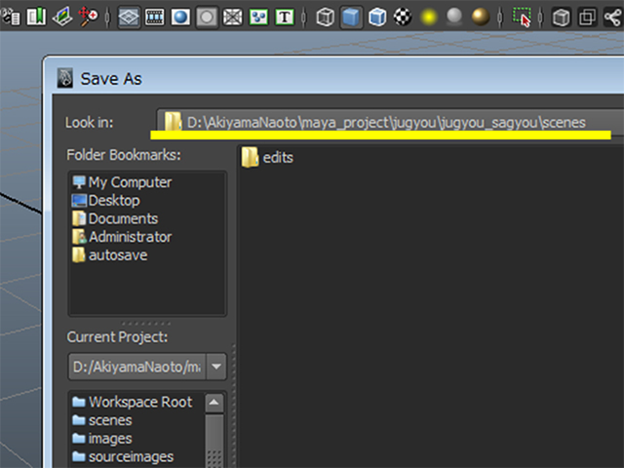Expand the Current Project dropdown arrow
The height and width of the screenshot is (468, 624).
(216, 367)
